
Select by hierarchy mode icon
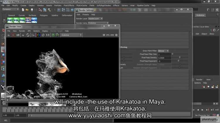point(40,10)
